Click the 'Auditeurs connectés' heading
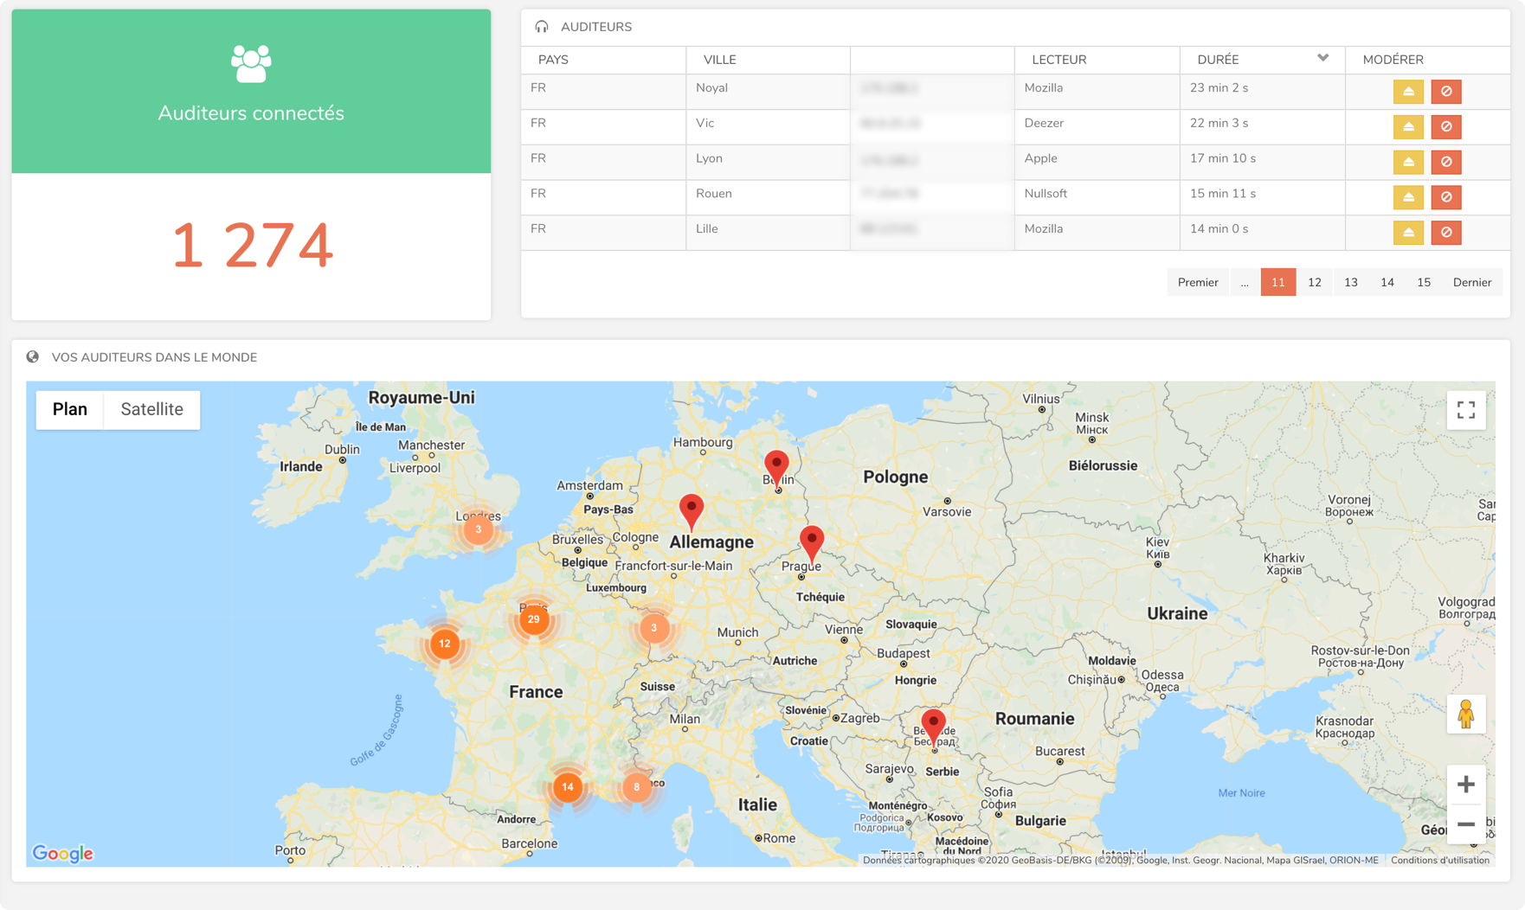This screenshot has width=1525, height=910. coord(251,113)
